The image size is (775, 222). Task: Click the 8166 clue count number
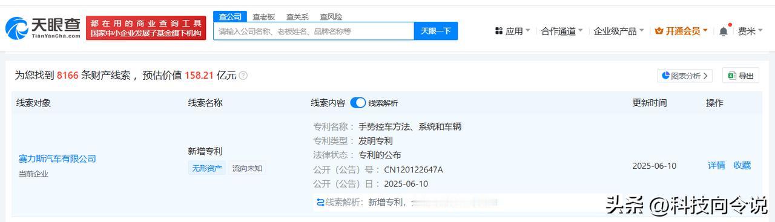67,76
